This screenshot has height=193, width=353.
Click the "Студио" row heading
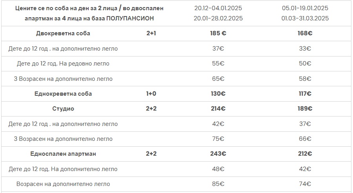(x=63, y=109)
